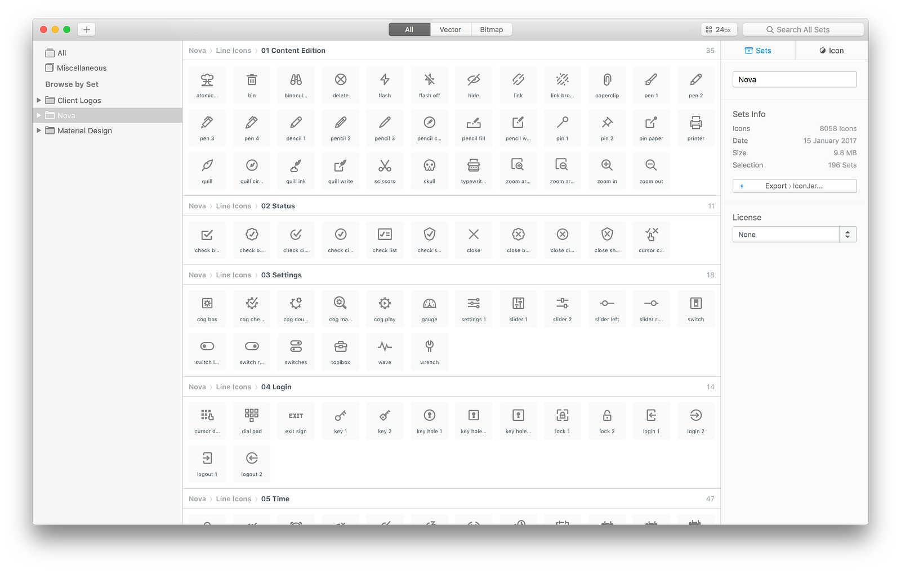Click the dial pad icon

pos(252,421)
